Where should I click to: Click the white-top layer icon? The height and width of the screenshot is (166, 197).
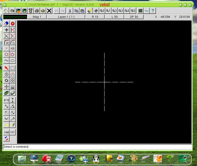point(12,93)
